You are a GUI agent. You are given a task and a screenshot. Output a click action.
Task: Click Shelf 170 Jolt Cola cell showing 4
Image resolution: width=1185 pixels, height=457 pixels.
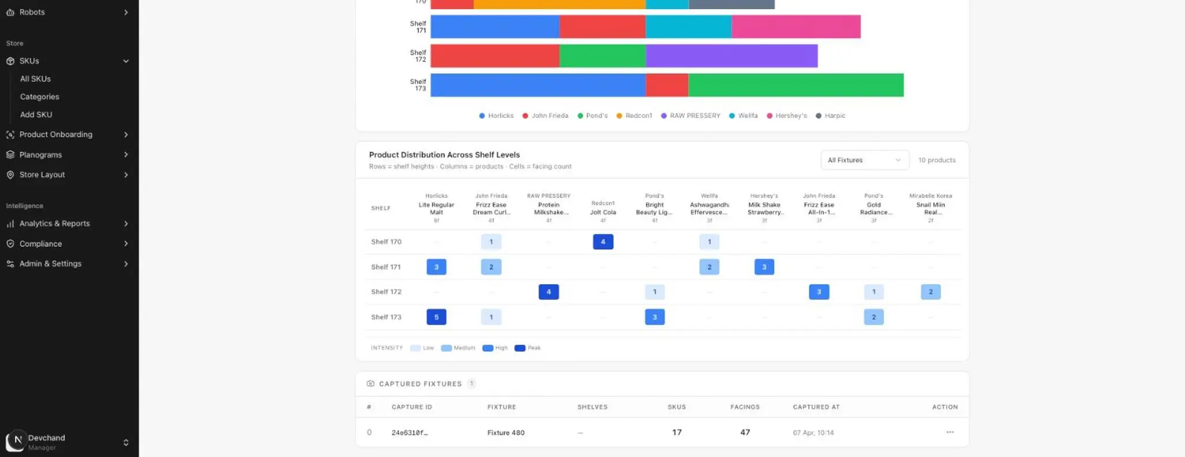(603, 241)
